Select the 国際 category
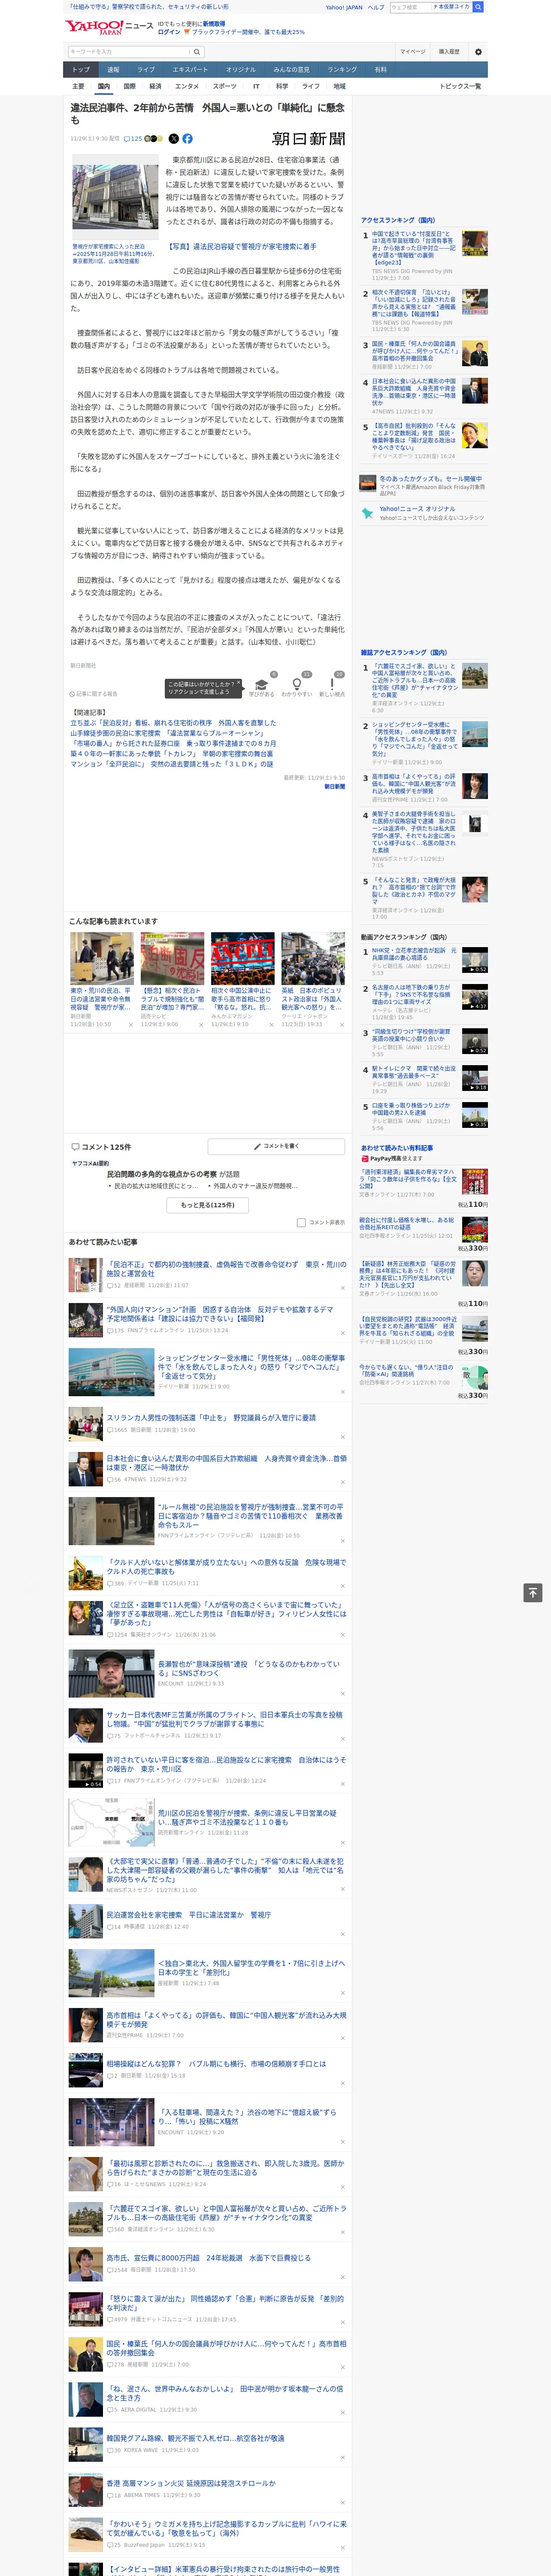 click(x=129, y=86)
